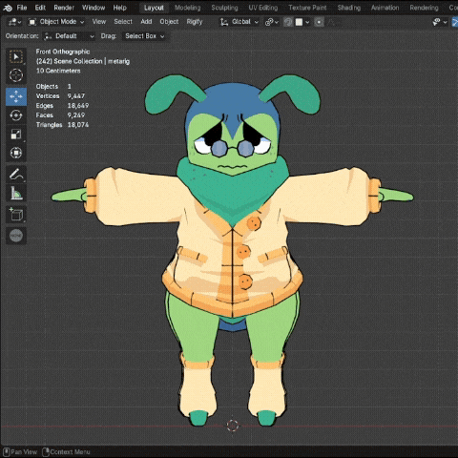Viewport: 458px width, 458px height.
Task: Choose the Measure tool
Action: (16, 193)
